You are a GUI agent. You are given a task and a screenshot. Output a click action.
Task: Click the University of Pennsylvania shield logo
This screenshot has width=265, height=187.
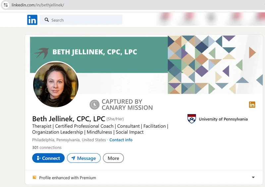point(192,118)
